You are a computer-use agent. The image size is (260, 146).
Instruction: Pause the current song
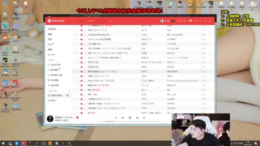pos(130,118)
